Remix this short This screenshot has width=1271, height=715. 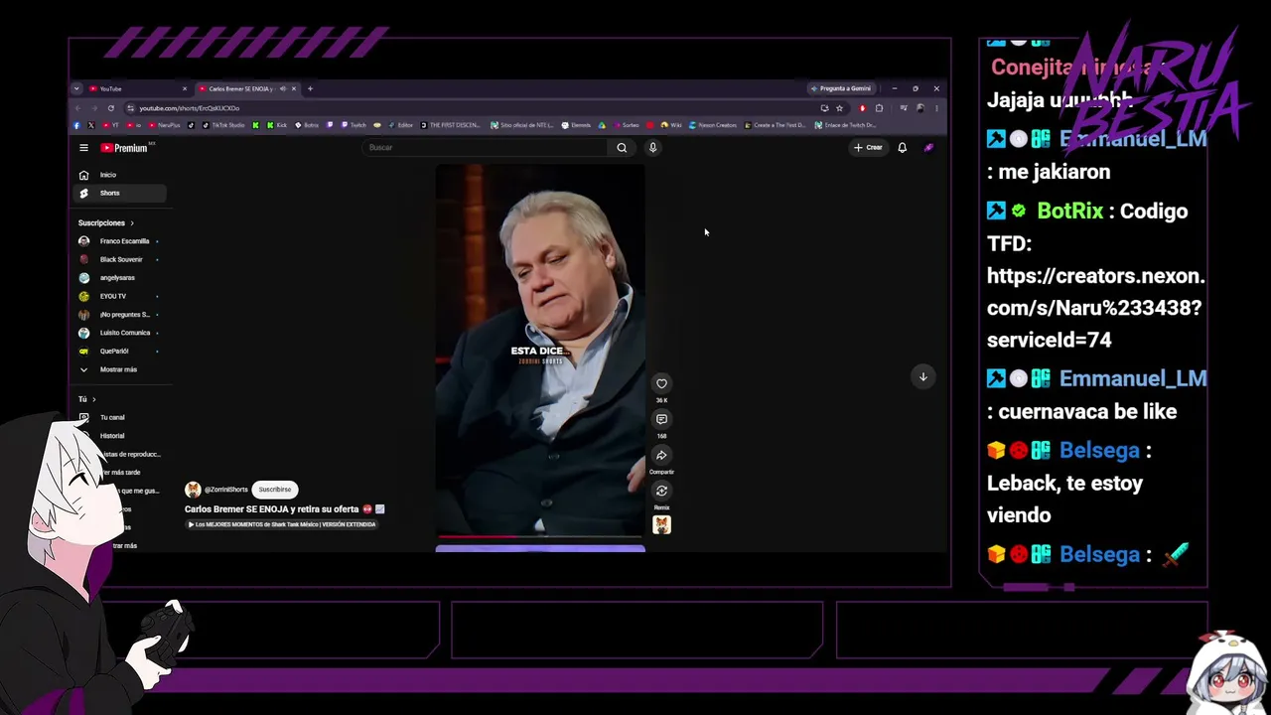click(x=661, y=491)
